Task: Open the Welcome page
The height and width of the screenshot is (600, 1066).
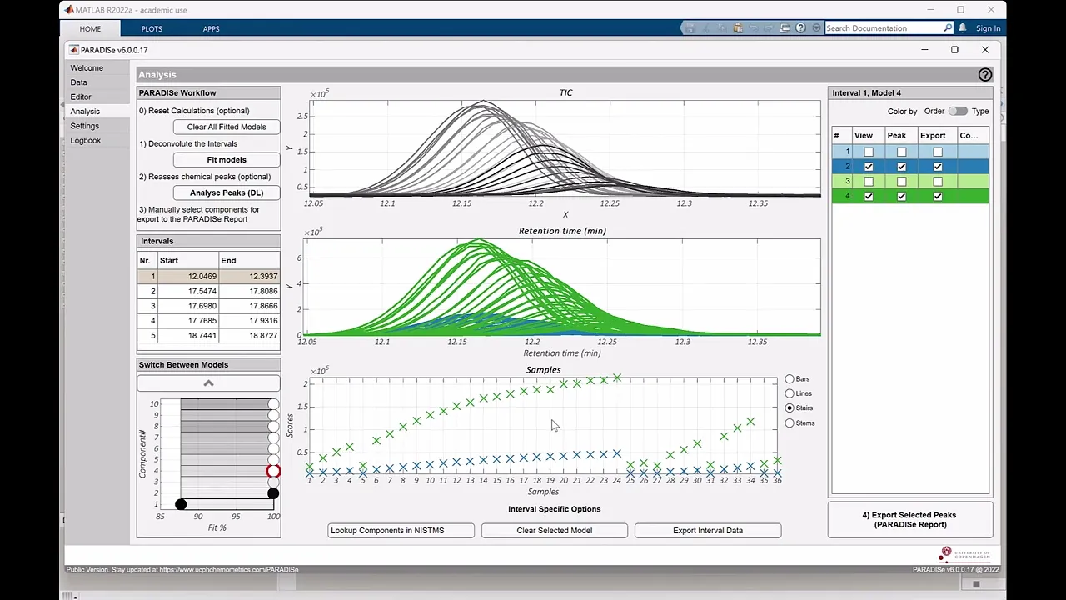Action: (87, 68)
